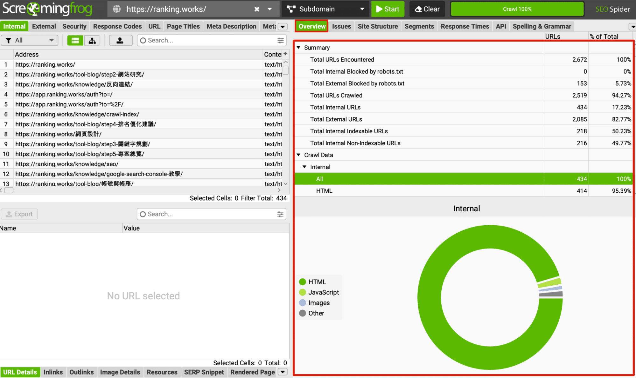Open search filter options in top search
This screenshot has height=378, width=636.
(x=280, y=40)
